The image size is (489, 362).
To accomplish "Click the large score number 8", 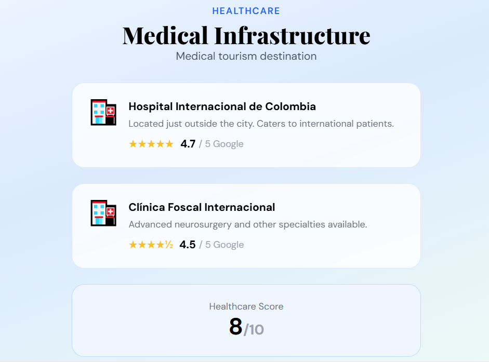I will pos(235,327).
